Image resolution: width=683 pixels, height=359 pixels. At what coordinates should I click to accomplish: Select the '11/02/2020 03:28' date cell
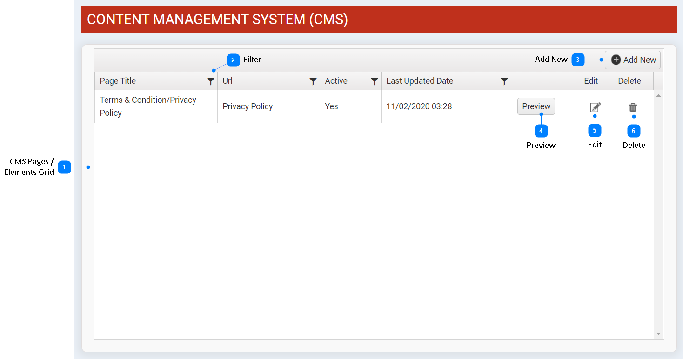point(446,106)
